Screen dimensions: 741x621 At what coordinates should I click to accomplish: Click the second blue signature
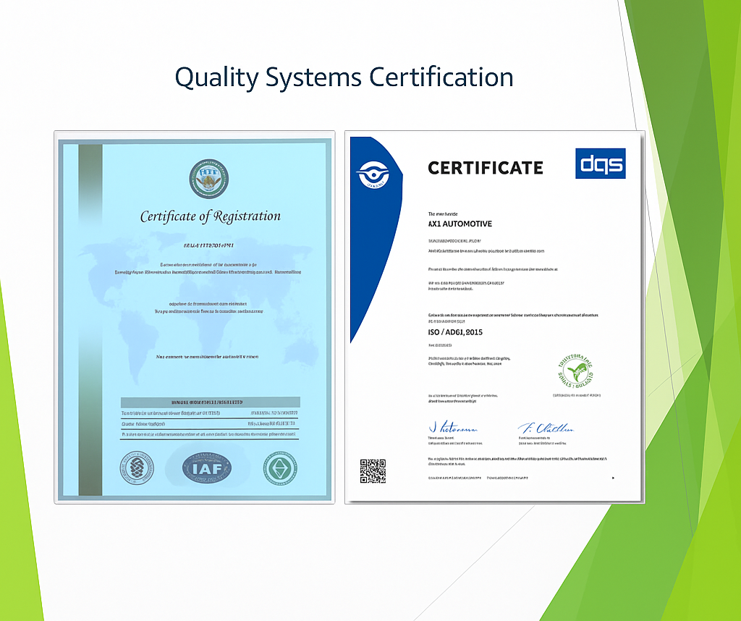[x=546, y=428]
